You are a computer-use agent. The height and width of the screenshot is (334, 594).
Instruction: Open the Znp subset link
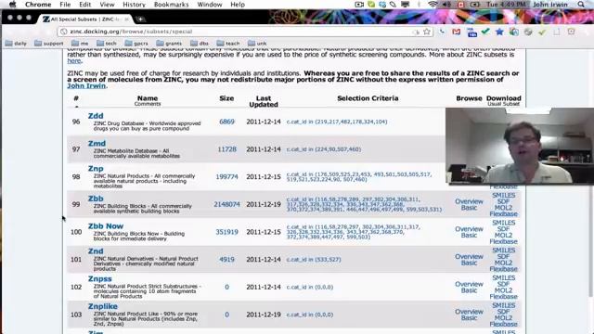point(96,169)
